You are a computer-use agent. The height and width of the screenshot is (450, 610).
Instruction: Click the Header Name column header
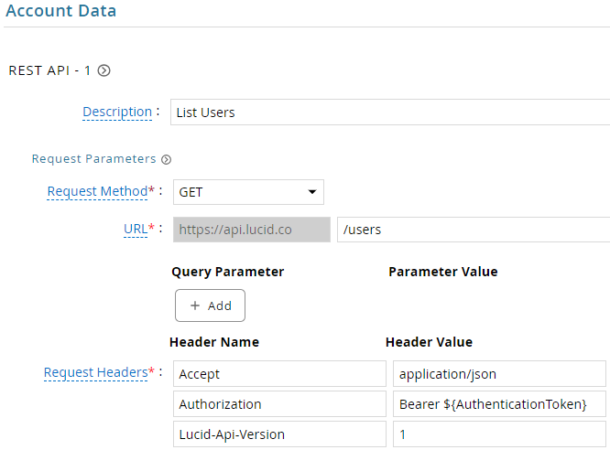pos(214,342)
